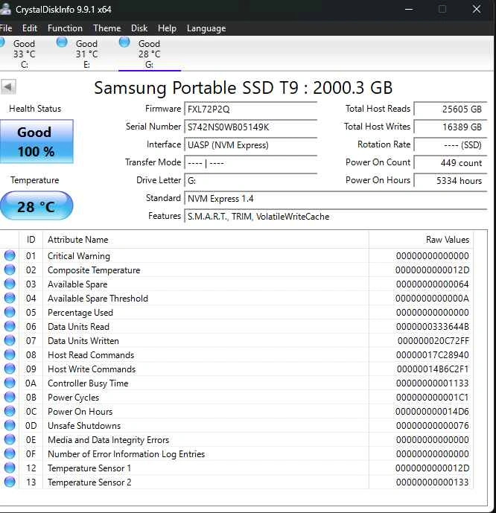Viewport: 496px width, 513px height.
Task: Click Power On Hours value 5334 hours
Action: tap(451, 181)
